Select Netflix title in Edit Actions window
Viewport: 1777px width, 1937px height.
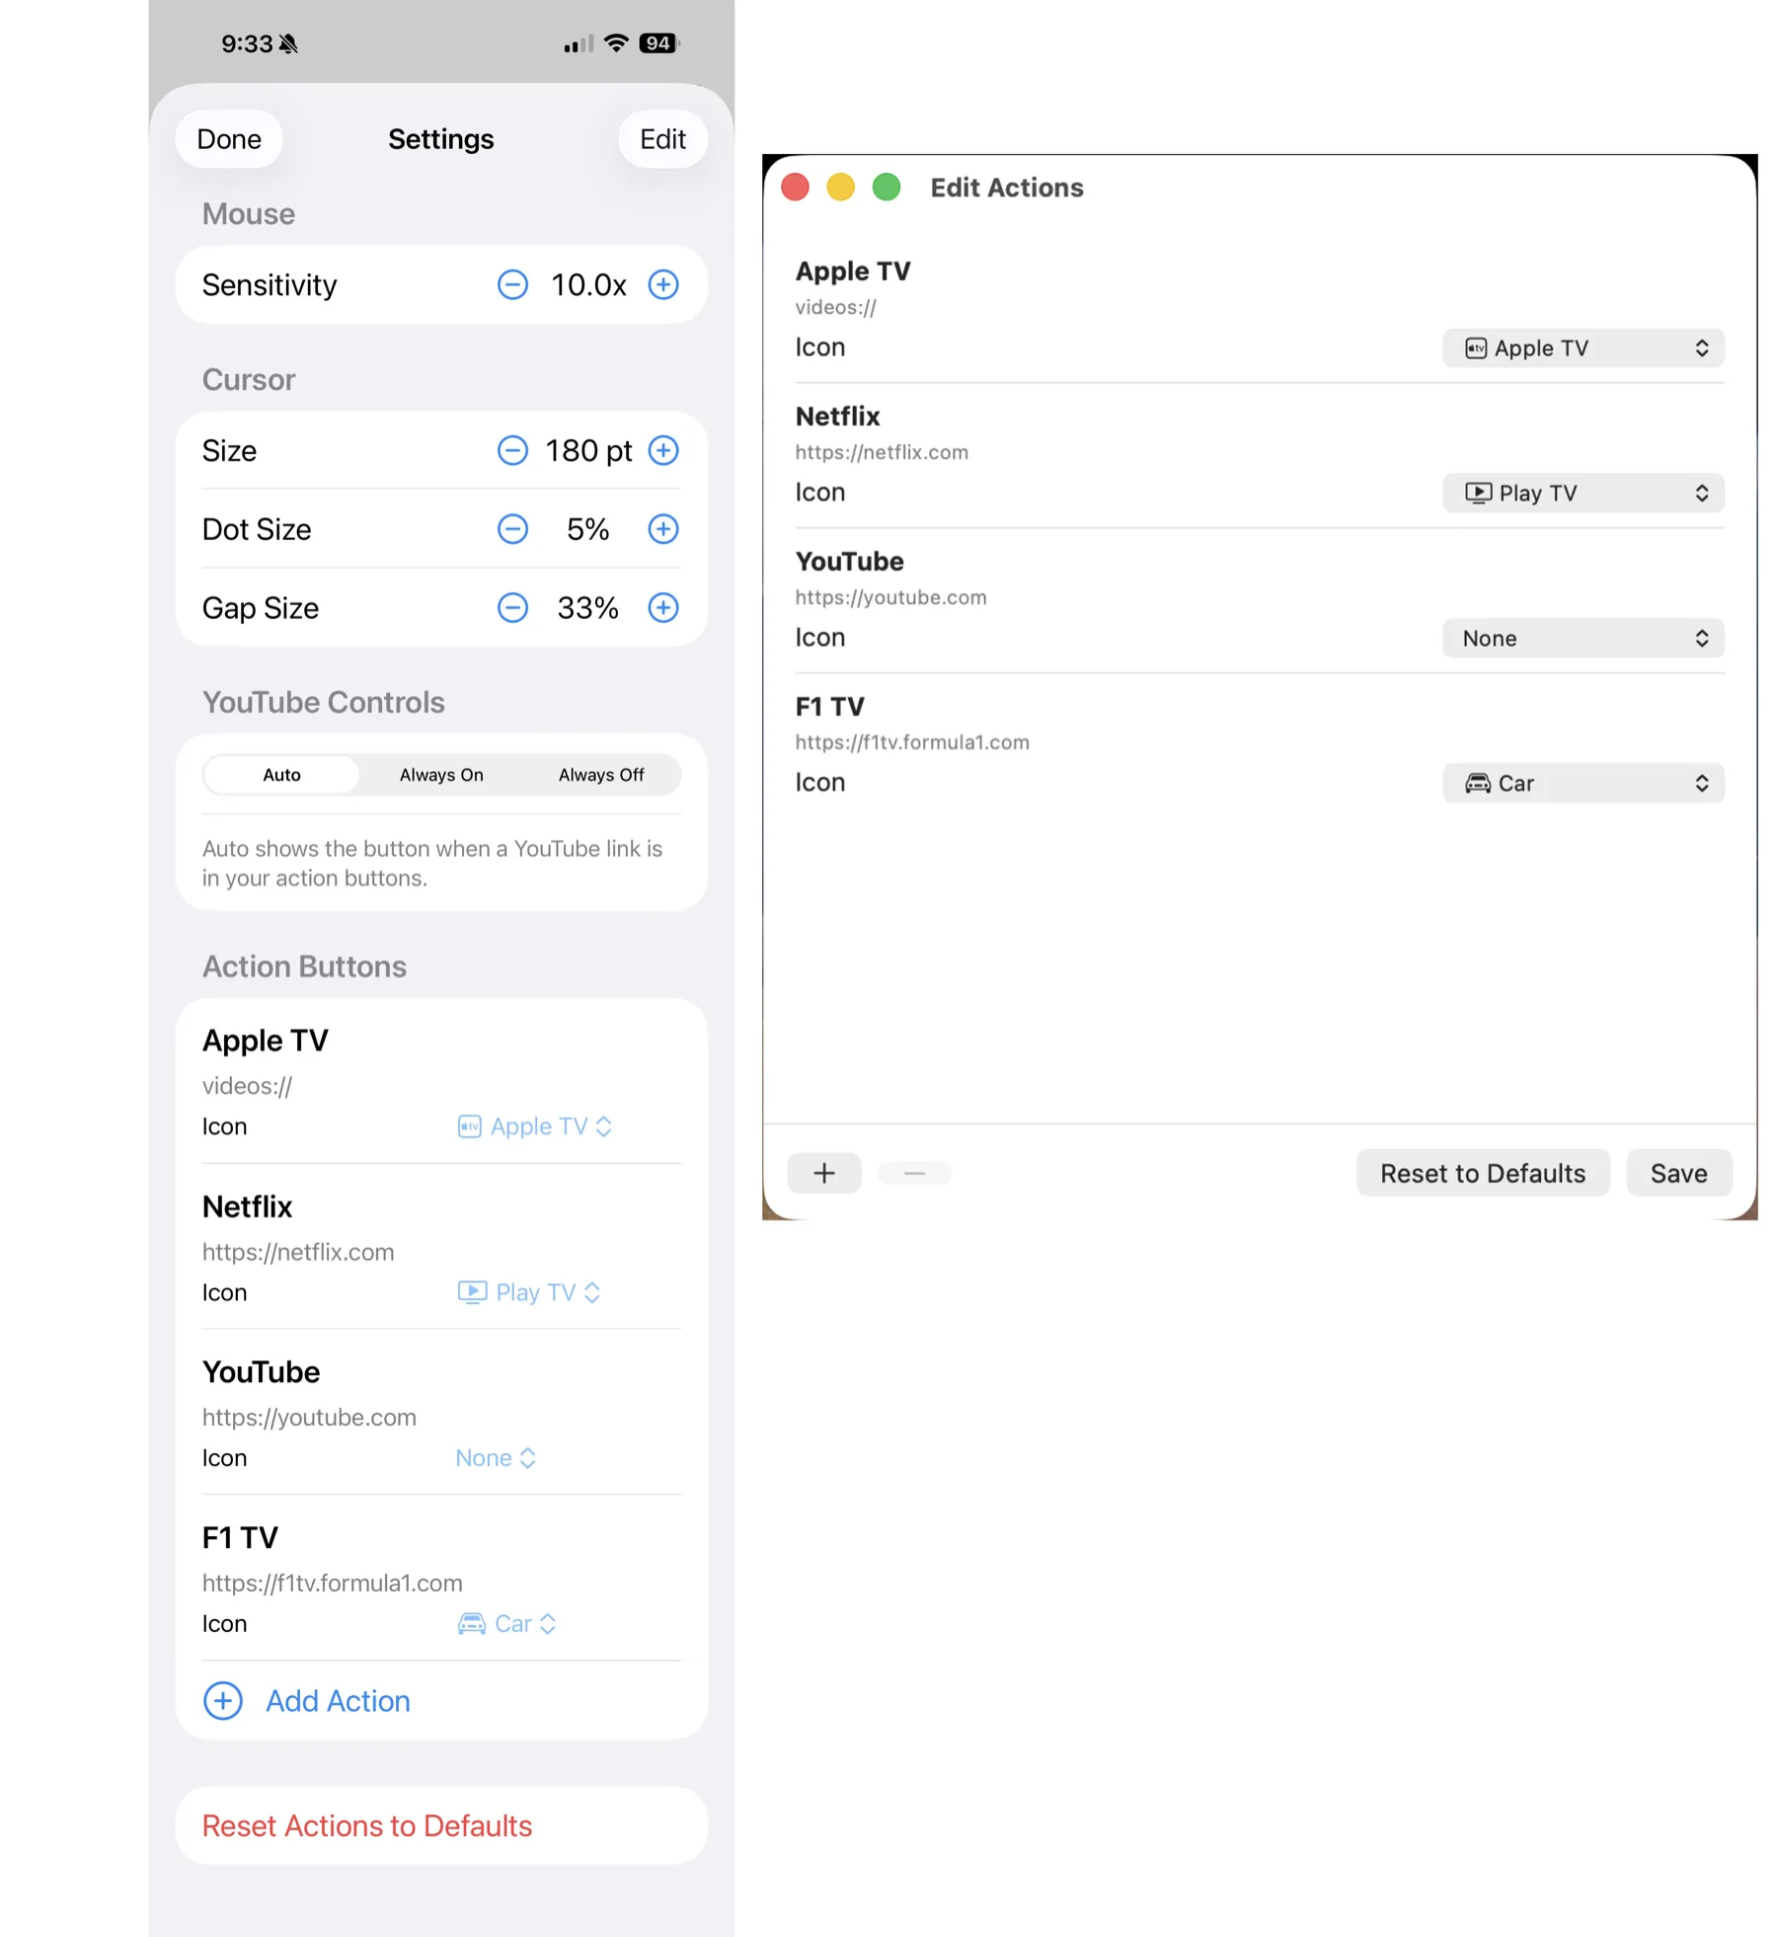838,417
